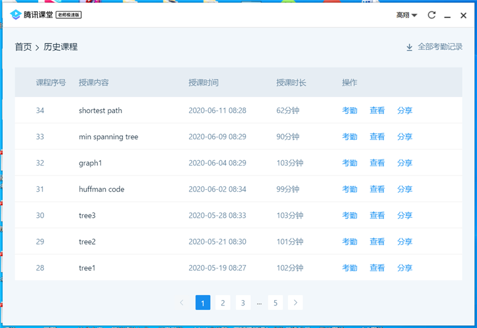
Task: Click the Tencent Classroom logo icon
Action: coord(16,15)
